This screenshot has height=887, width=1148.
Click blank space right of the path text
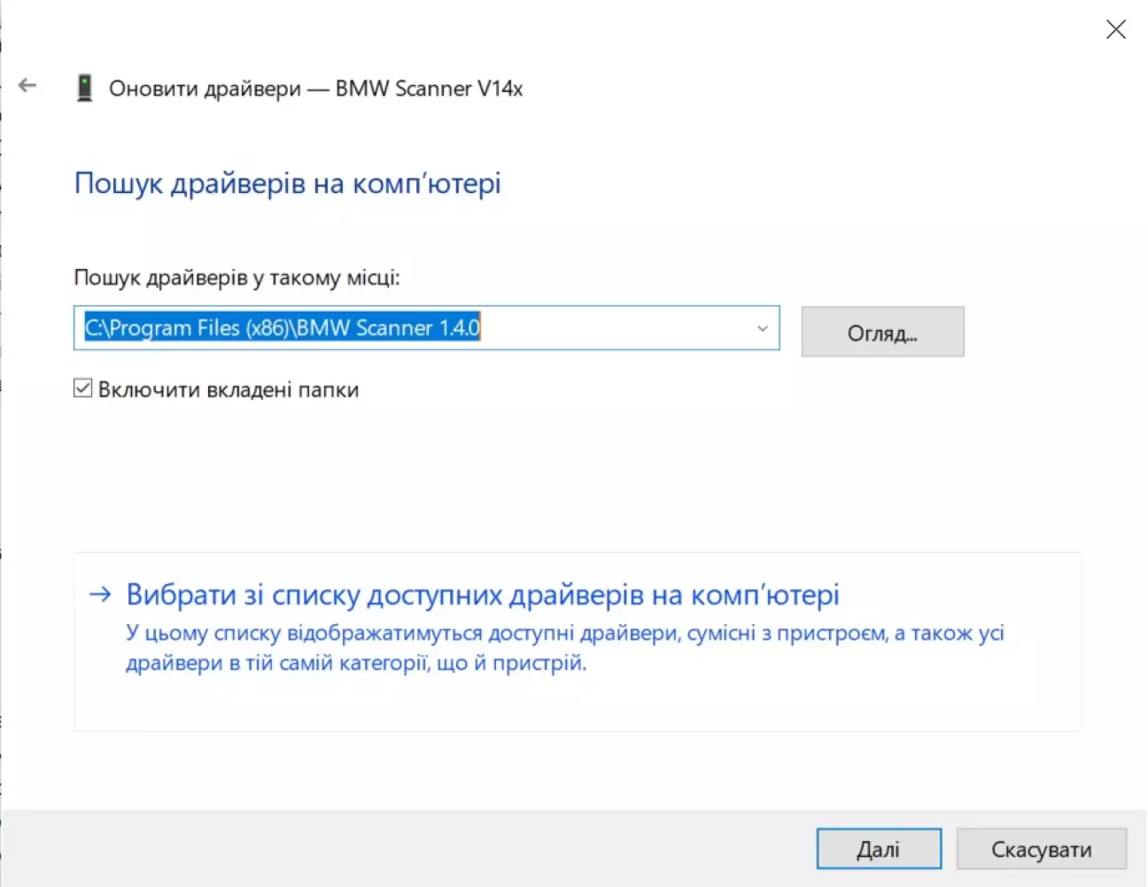click(620, 328)
